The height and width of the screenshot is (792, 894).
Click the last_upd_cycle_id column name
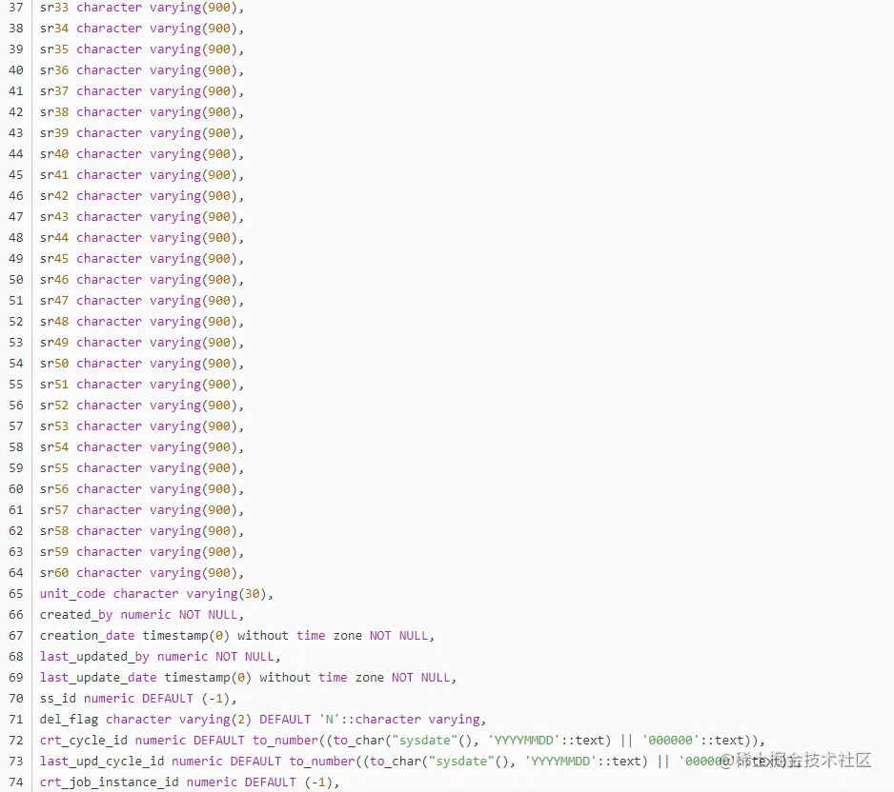[x=102, y=762]
